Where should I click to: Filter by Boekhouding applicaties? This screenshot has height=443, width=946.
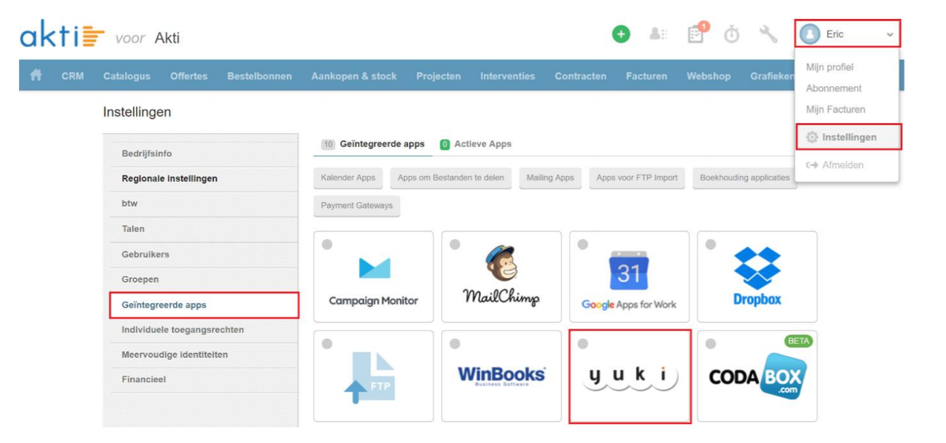coord(745,177)
